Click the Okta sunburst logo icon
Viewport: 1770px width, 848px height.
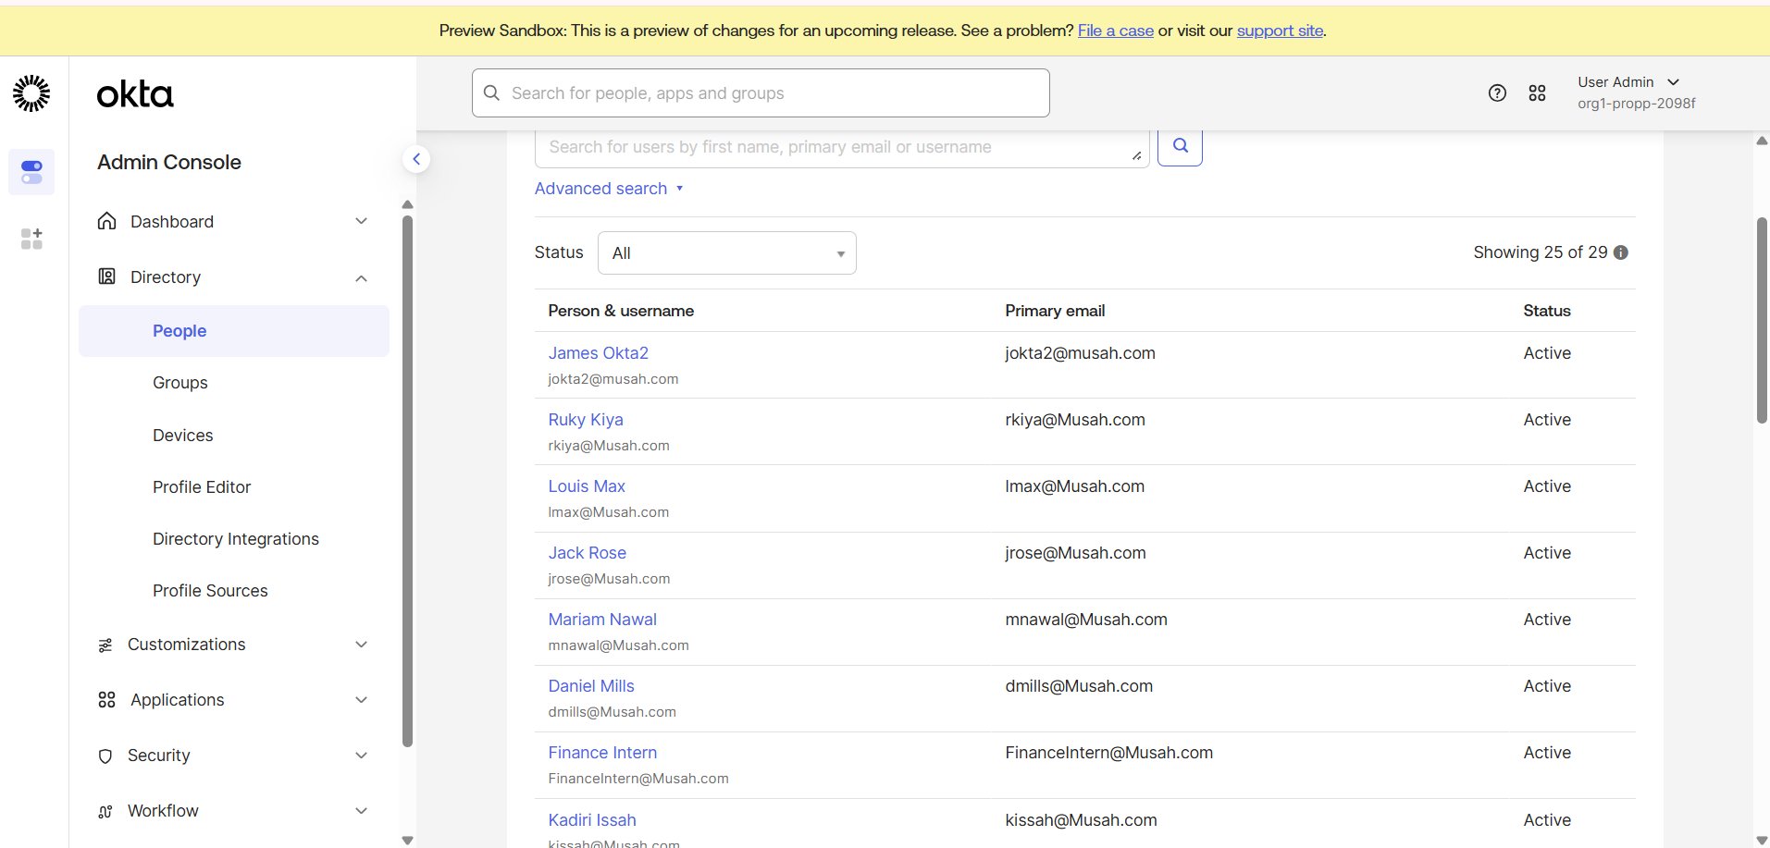(31, 93)
